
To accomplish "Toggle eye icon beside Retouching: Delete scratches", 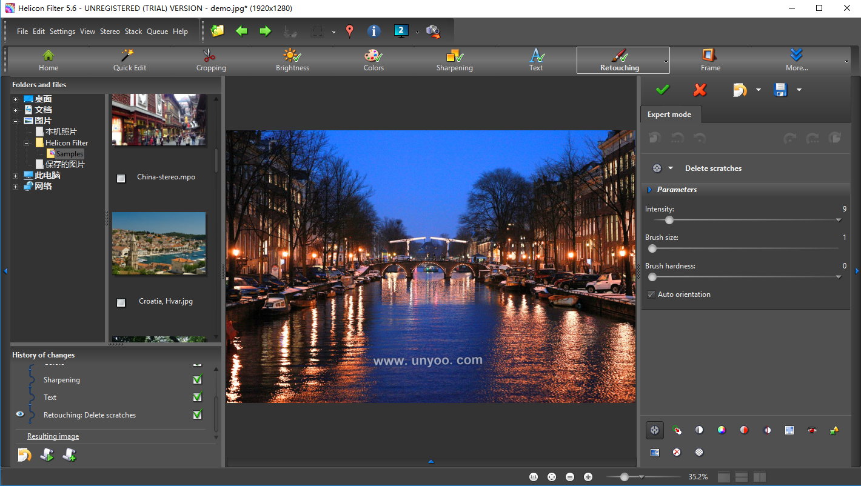I will [20, 414].
